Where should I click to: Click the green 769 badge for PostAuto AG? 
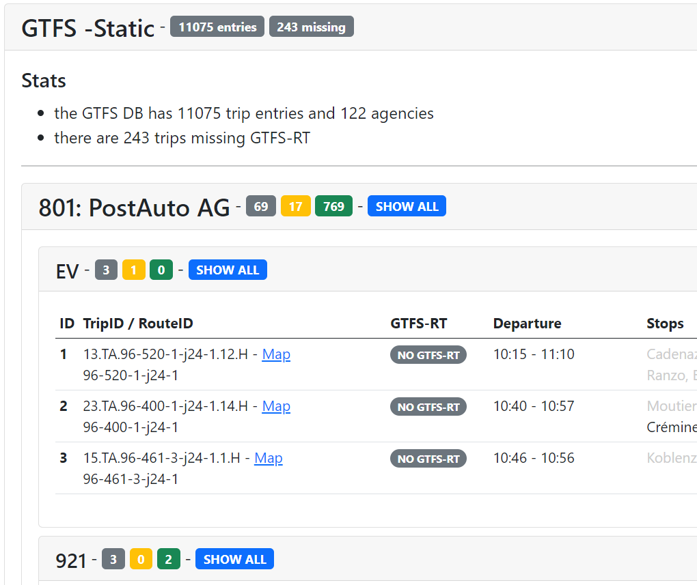334,206
